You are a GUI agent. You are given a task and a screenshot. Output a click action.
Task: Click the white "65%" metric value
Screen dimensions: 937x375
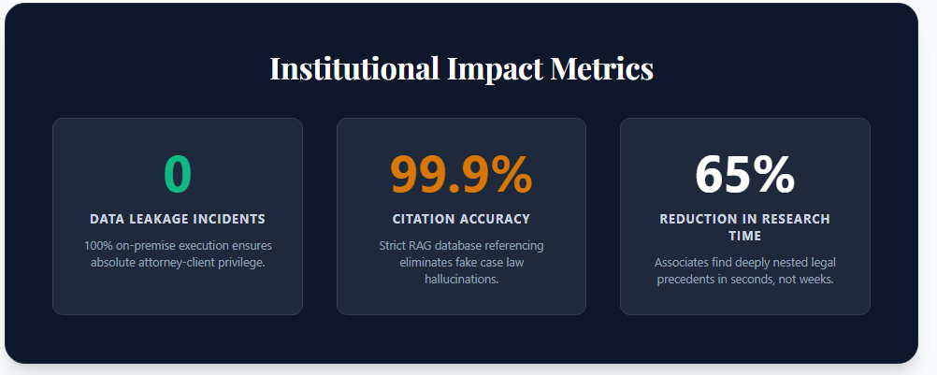point(744,174)
